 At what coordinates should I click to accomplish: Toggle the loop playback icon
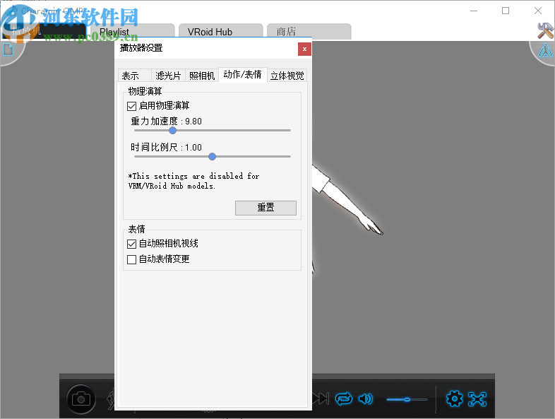344,399
